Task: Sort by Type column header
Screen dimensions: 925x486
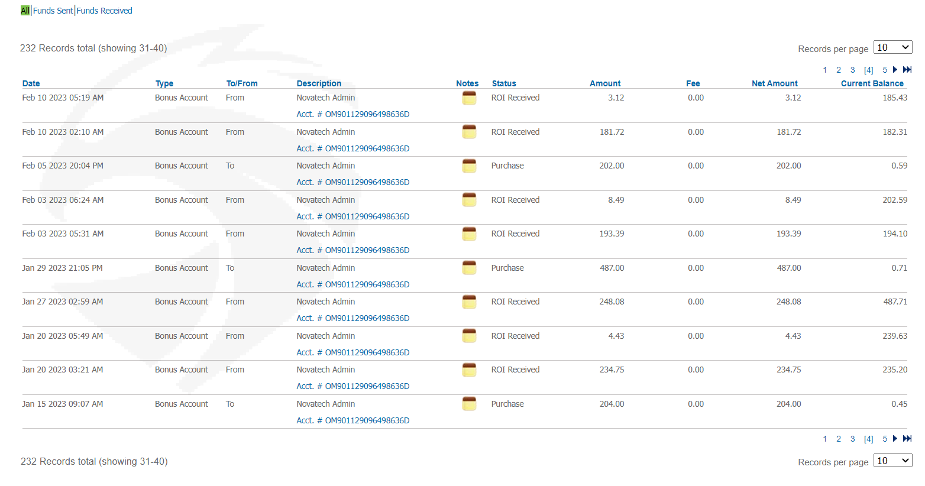Action: pyautogui.click(x=164, y=83)
